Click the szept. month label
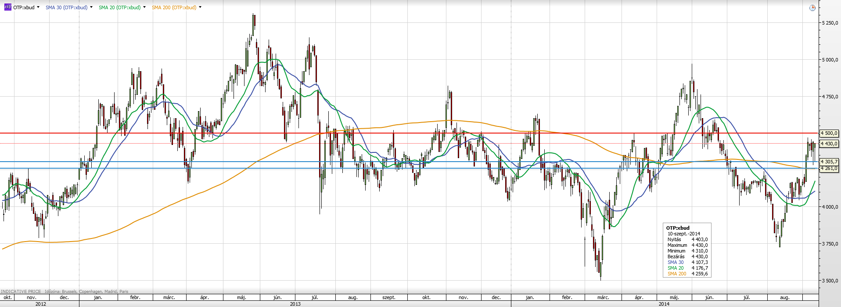 tap(389, 297)
